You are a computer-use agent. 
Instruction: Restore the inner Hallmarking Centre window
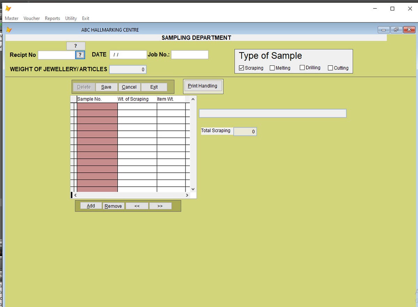click(396, 30)
